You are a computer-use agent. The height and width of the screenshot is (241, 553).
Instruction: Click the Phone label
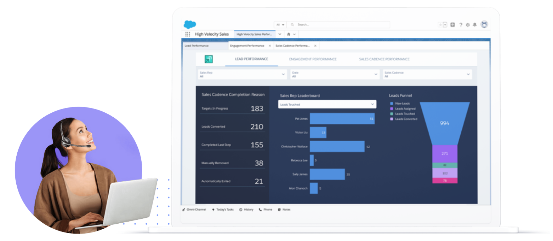(x=268, y=210)
